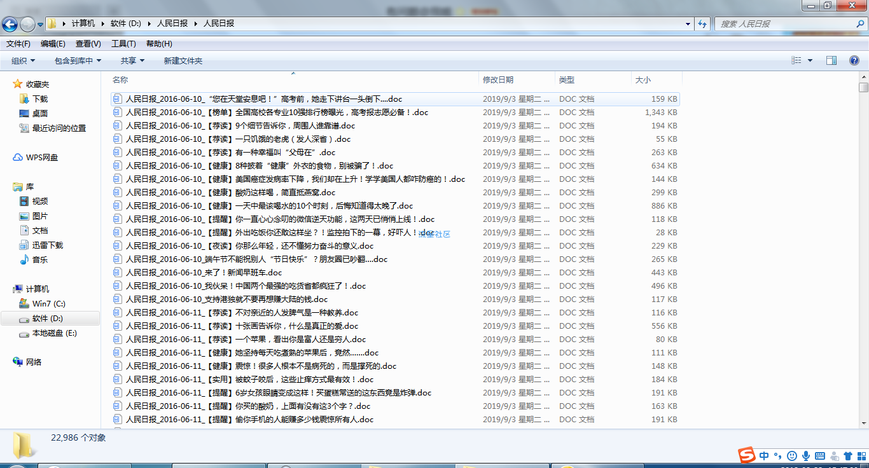Click doc icon of 我伙呆 file
Image resolution: width=869 pixels, height=468 pixels.
pos(117,286)
